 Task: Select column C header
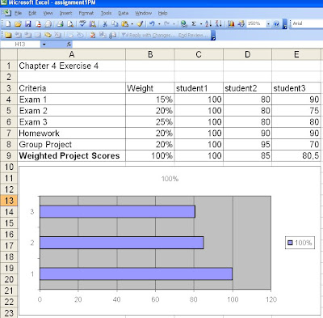(199, 54)
